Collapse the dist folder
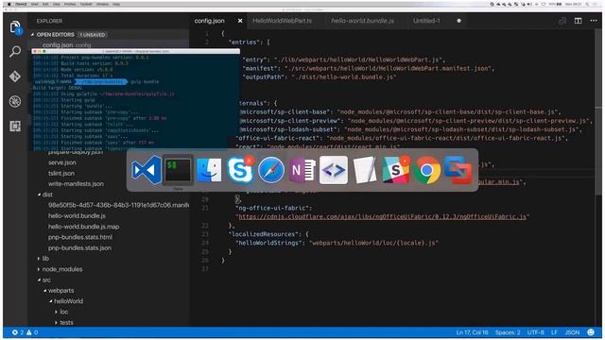Image resolution: width=605 pixels, height=340 pixels. tap(39, 195)
